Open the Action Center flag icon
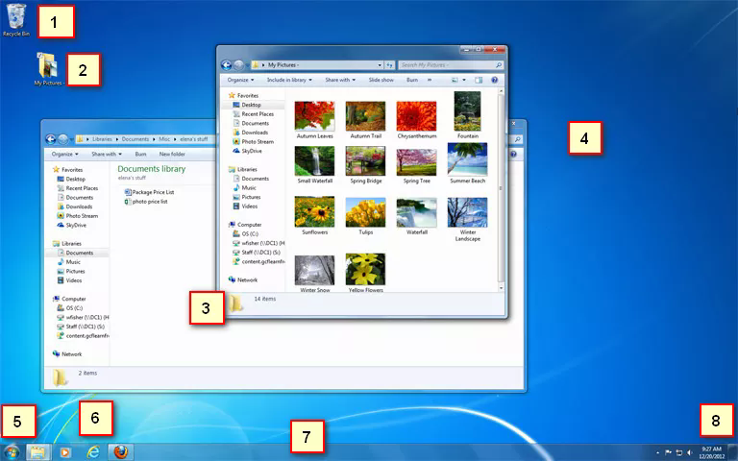 [668, 453]
